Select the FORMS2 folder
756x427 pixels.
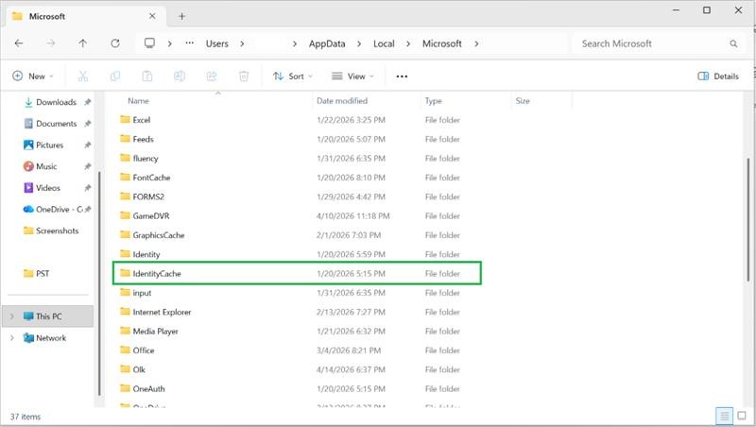tap(148, 197)
